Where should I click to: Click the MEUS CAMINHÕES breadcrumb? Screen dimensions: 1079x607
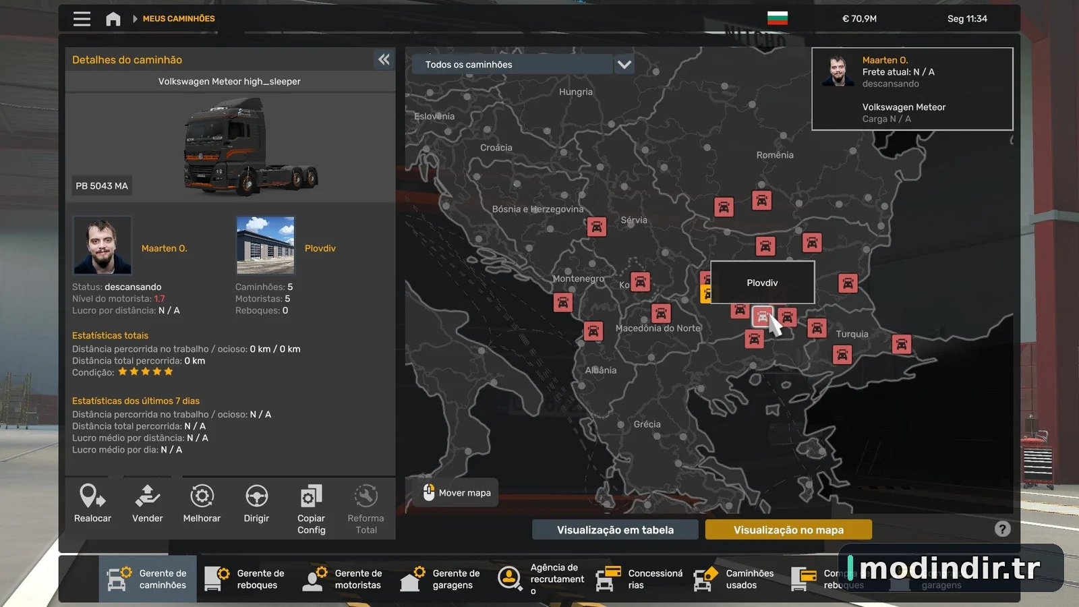pyautogui.click(x=179, y=19)
